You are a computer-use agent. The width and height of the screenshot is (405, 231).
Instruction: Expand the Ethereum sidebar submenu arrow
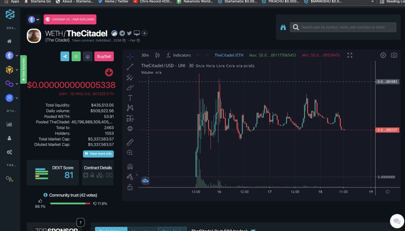click(x=17, y=55)
